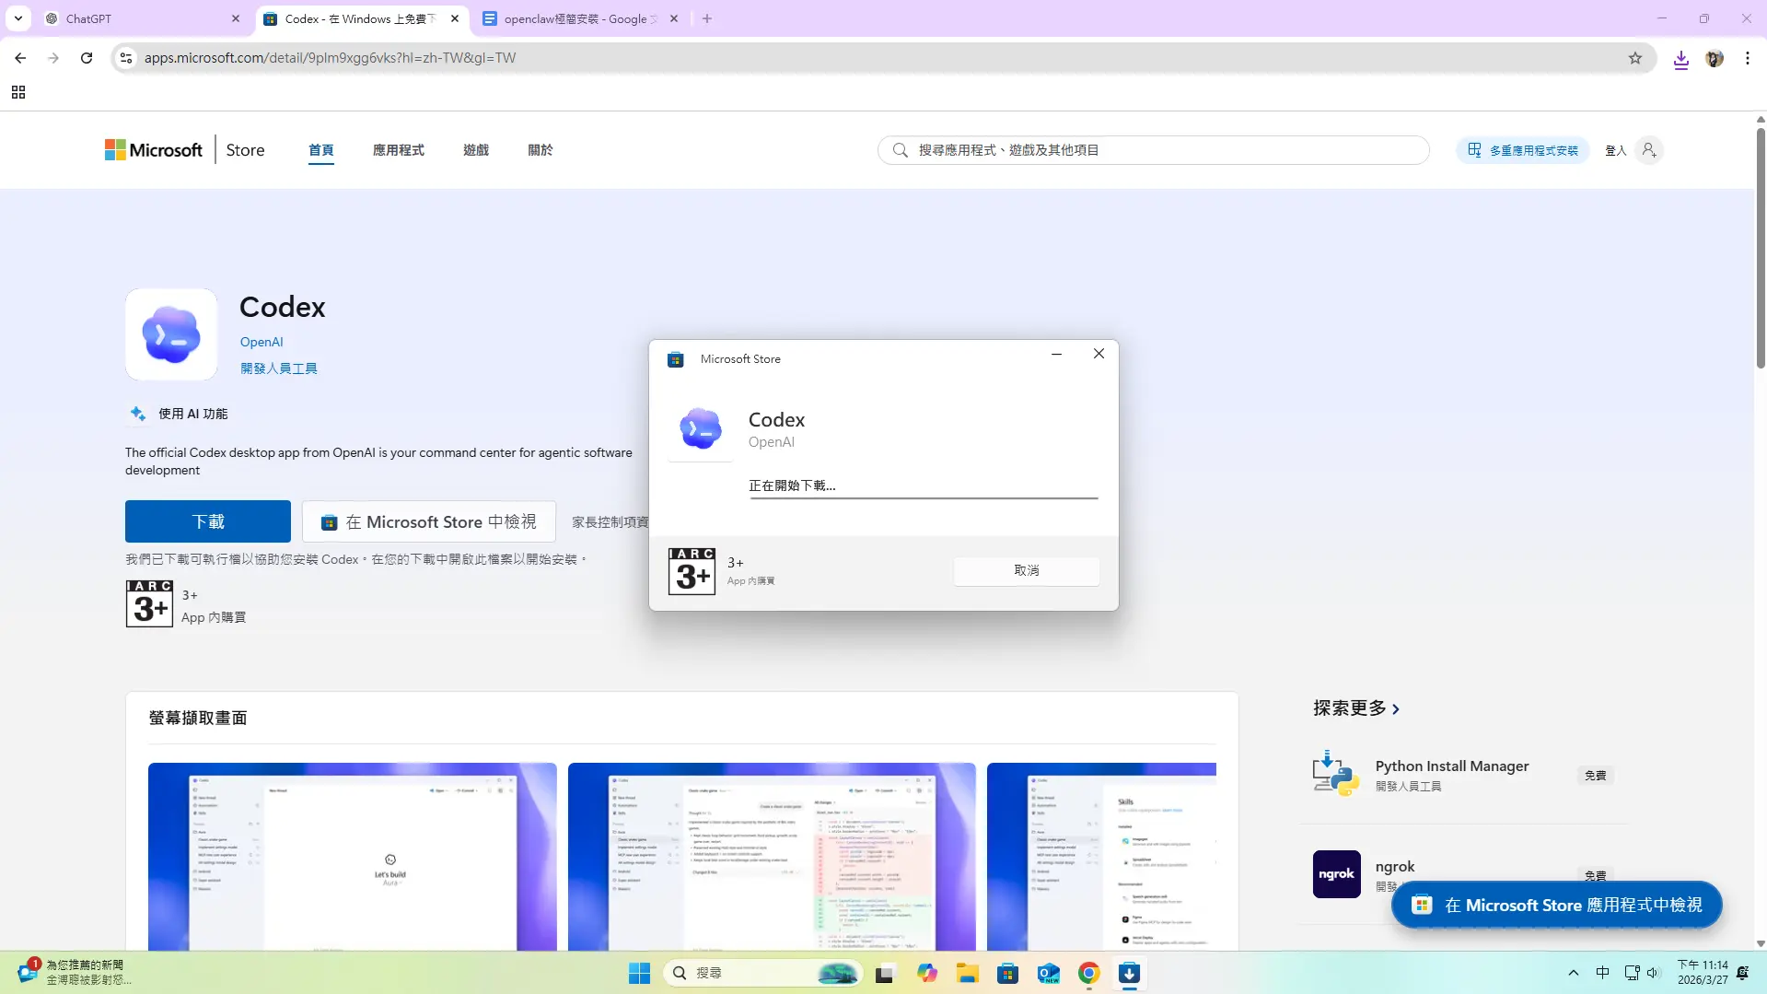Image resolution: width=1767 pixels, height=994 pixels.
Task: Expand the Chrome tab search dropdown
Action: click(x=18, y=18)
